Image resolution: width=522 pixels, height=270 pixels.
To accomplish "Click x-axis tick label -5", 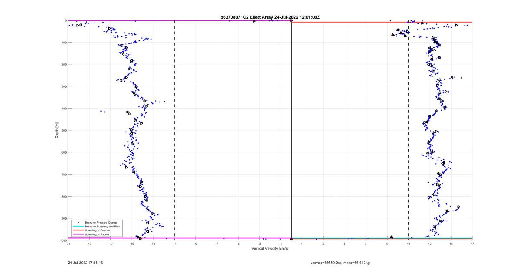I will coord(238,244).
